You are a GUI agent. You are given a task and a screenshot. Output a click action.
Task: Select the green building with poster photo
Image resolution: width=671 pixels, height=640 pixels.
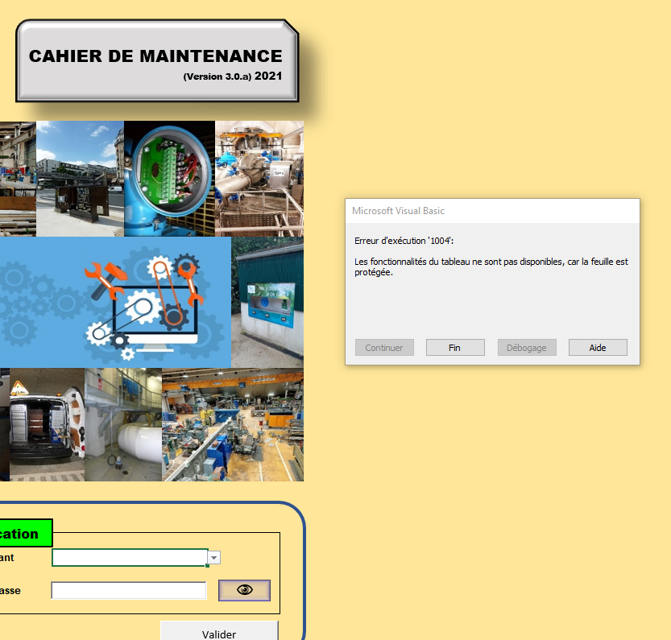coord(267,302)
